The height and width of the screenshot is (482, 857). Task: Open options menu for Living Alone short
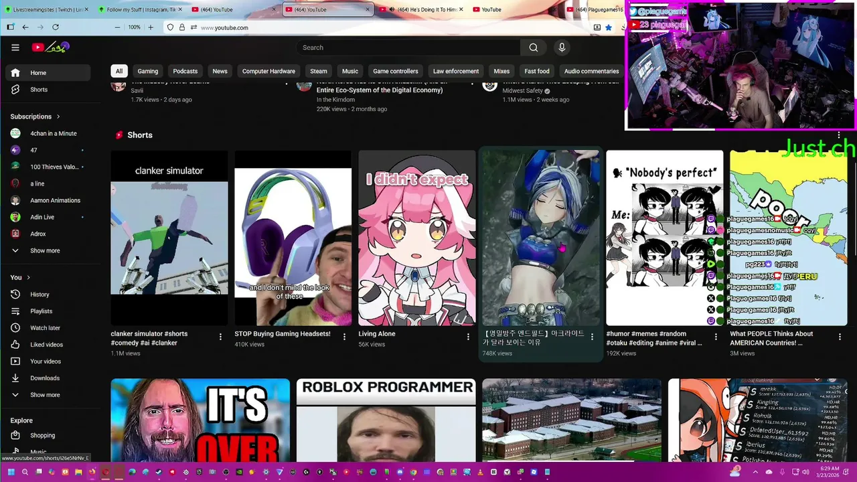click(468, 337)
